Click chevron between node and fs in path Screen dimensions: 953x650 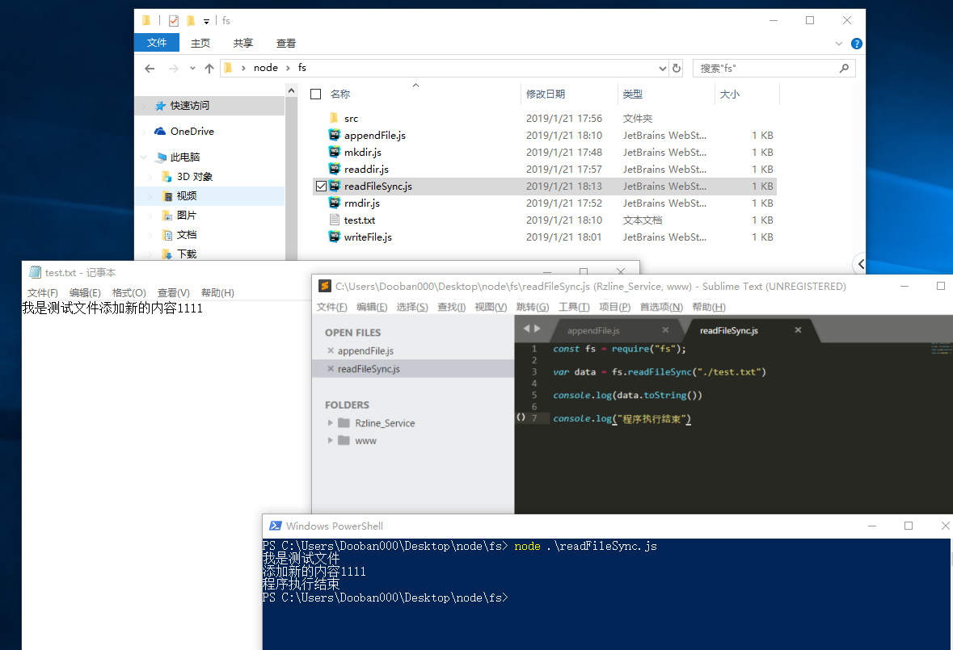pyautogui.click(x=288, y=68)
